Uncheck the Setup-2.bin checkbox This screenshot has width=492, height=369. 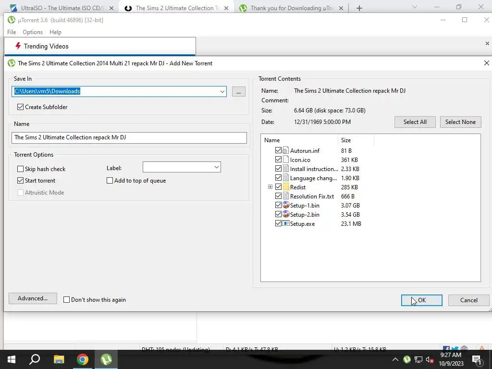[278, 214]
